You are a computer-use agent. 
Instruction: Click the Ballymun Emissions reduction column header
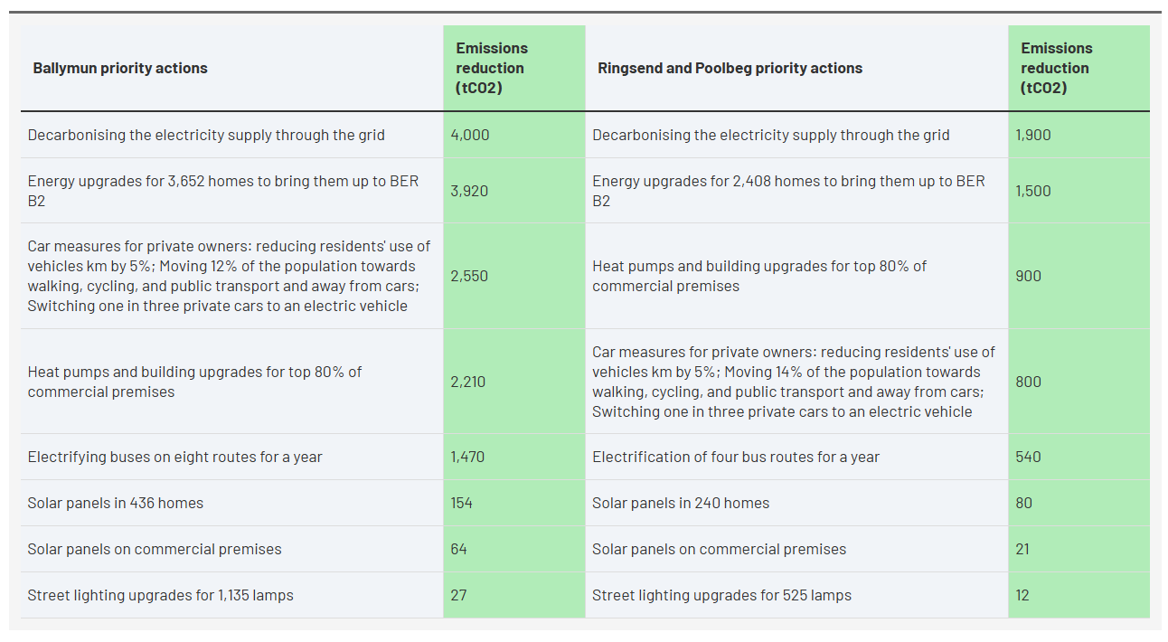coord(492,68)
